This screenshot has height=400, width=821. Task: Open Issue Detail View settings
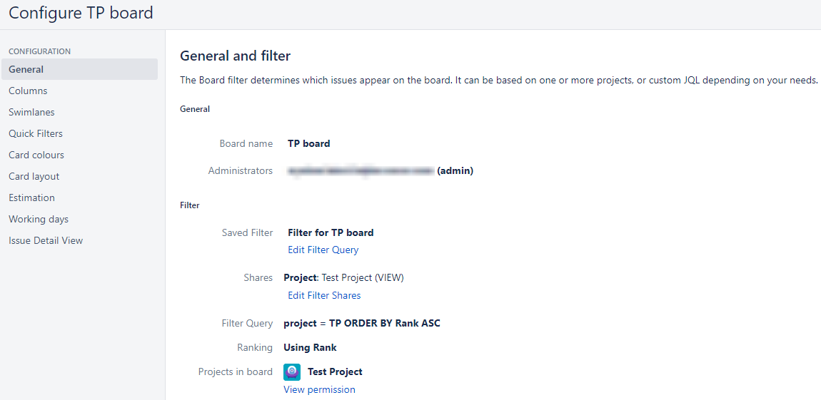click(x=46, y=240)
